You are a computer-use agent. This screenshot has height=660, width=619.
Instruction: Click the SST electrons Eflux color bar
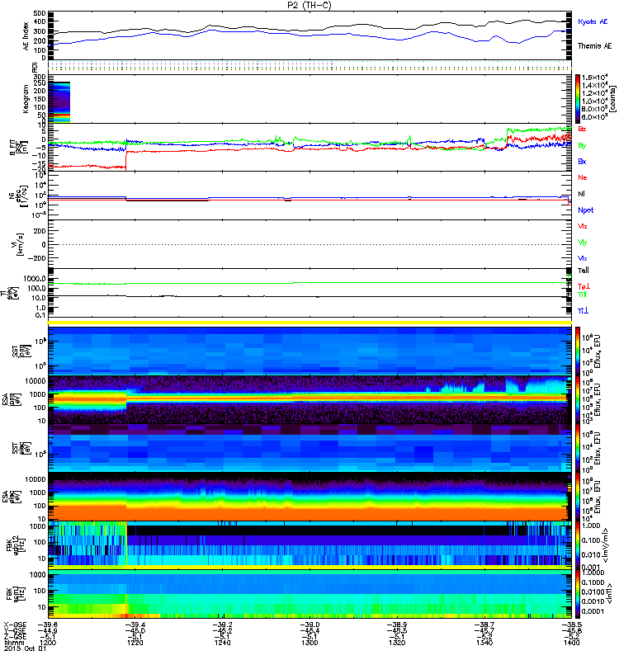(578, 448)
